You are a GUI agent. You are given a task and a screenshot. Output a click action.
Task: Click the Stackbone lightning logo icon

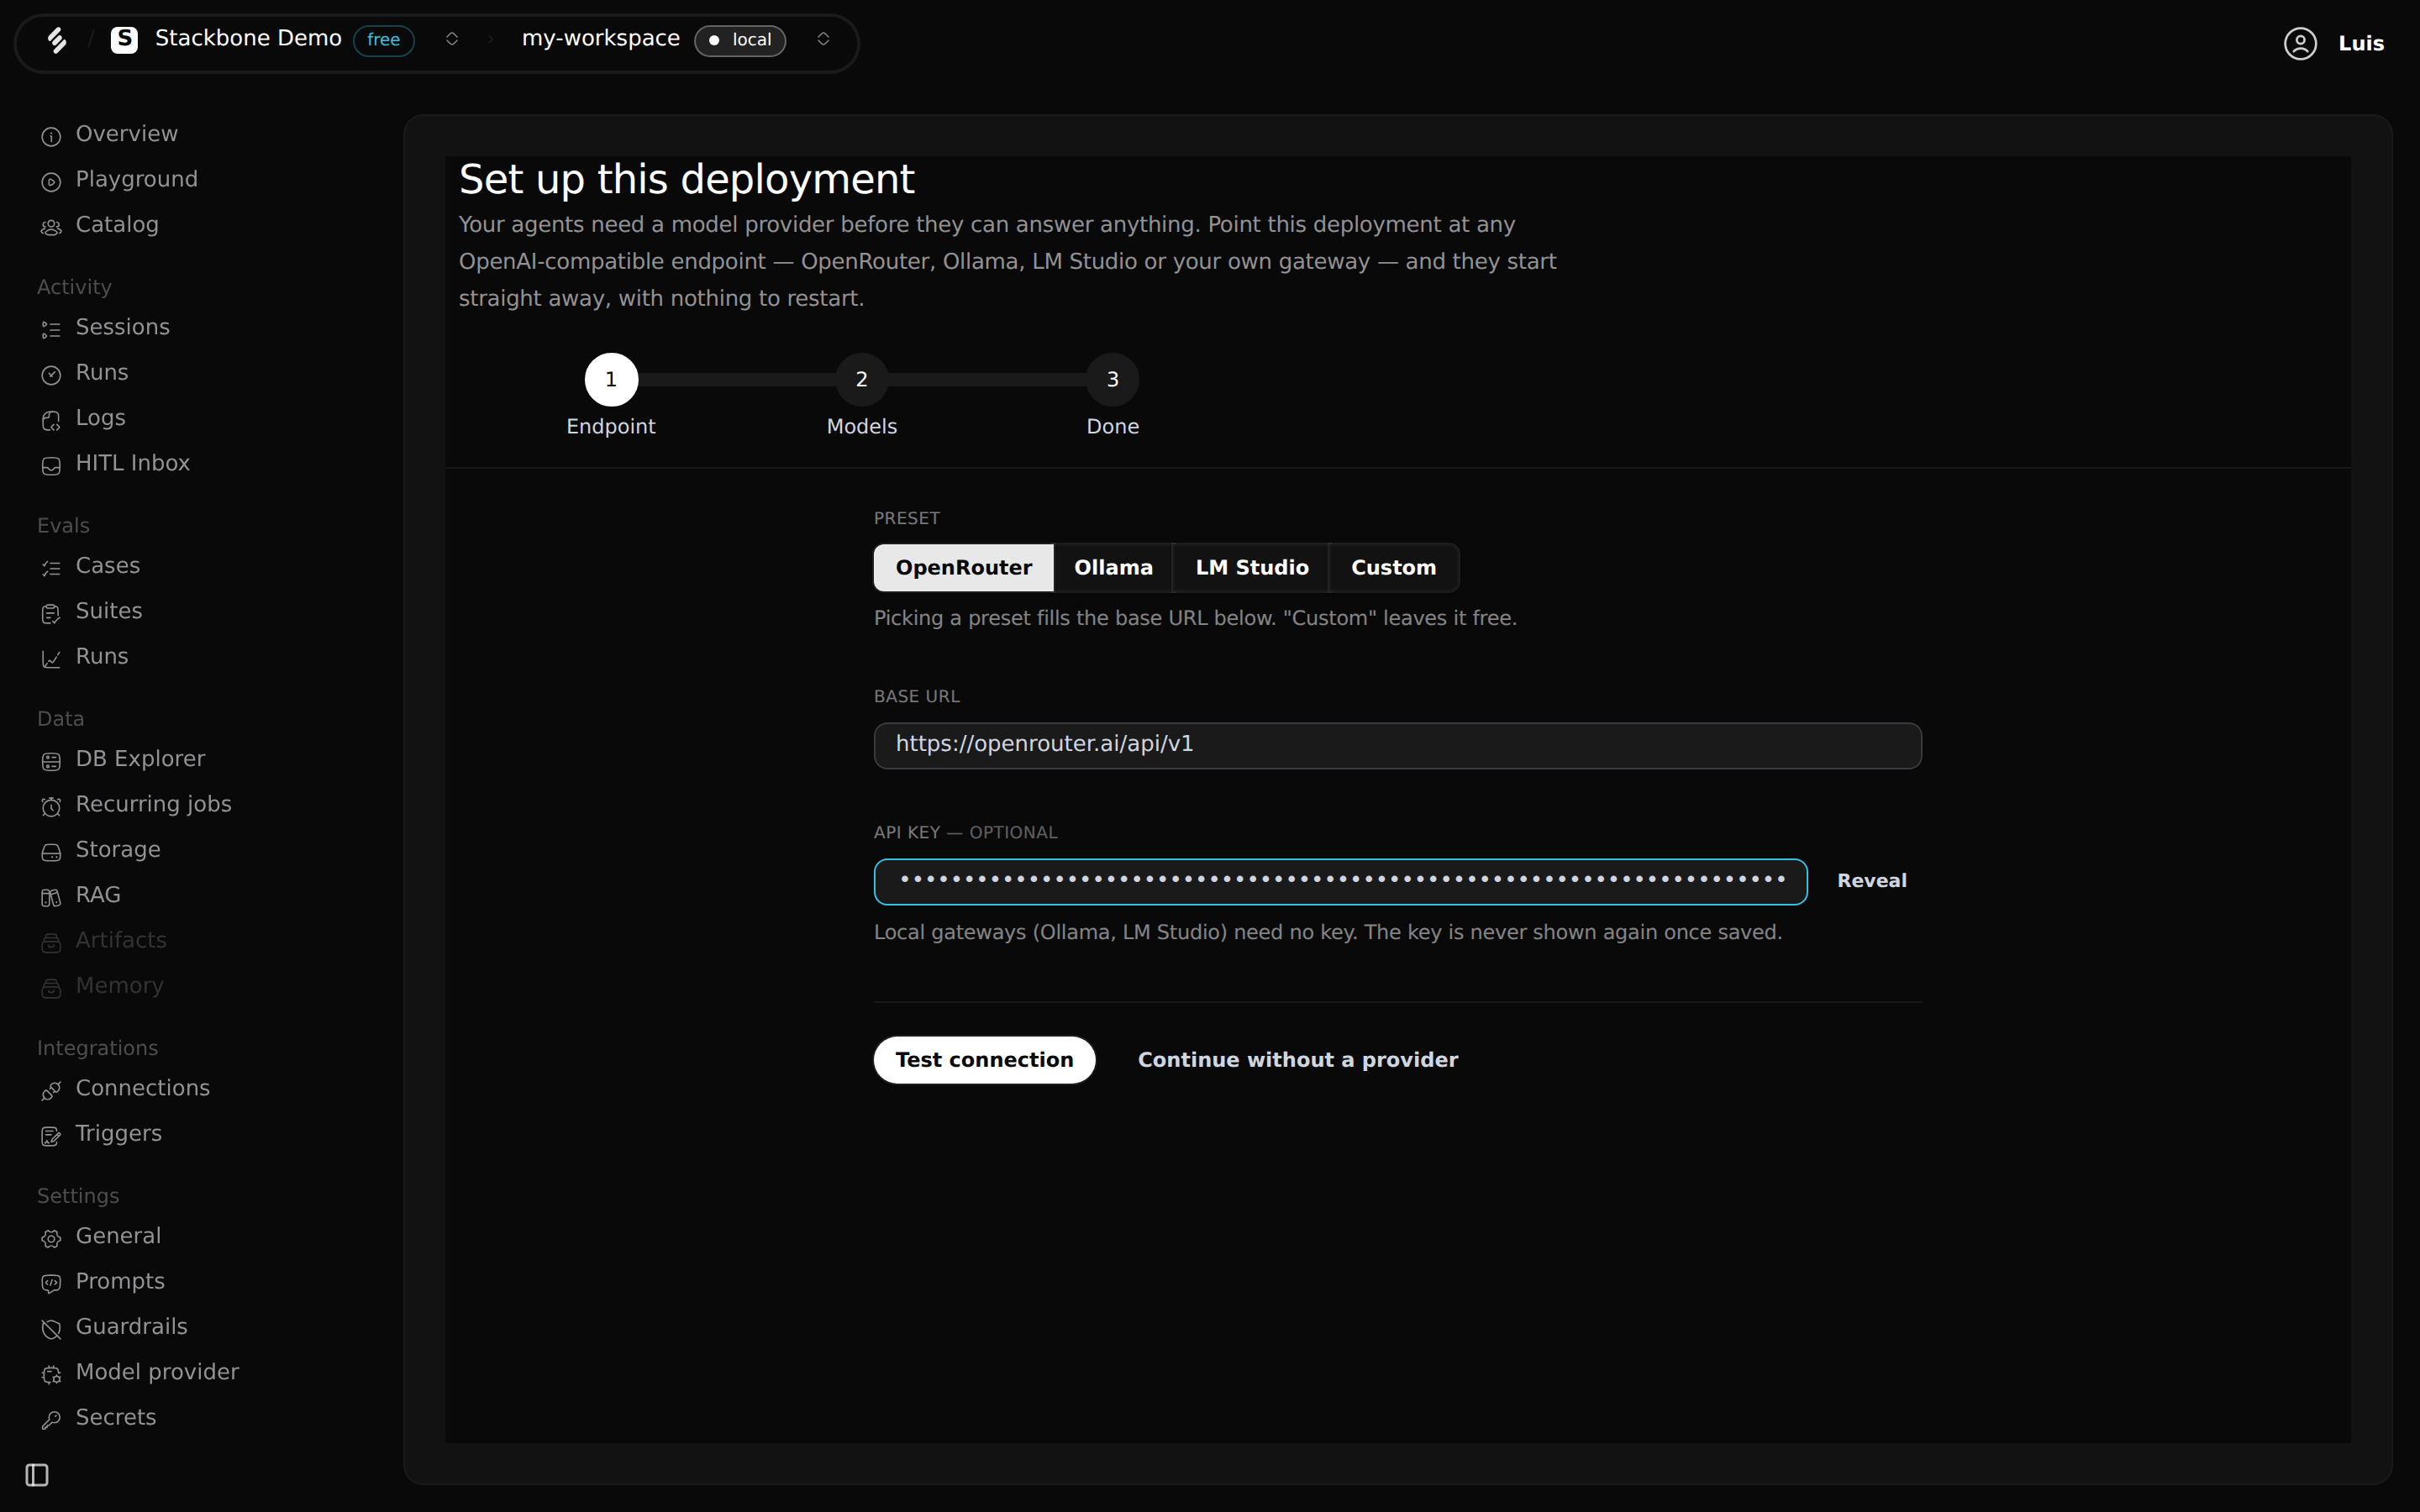tap(57, 40)
